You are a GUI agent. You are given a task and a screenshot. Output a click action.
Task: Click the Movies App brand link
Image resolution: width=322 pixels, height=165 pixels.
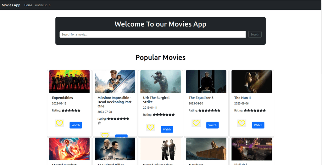pyautogui.click(x=11, y=5)
